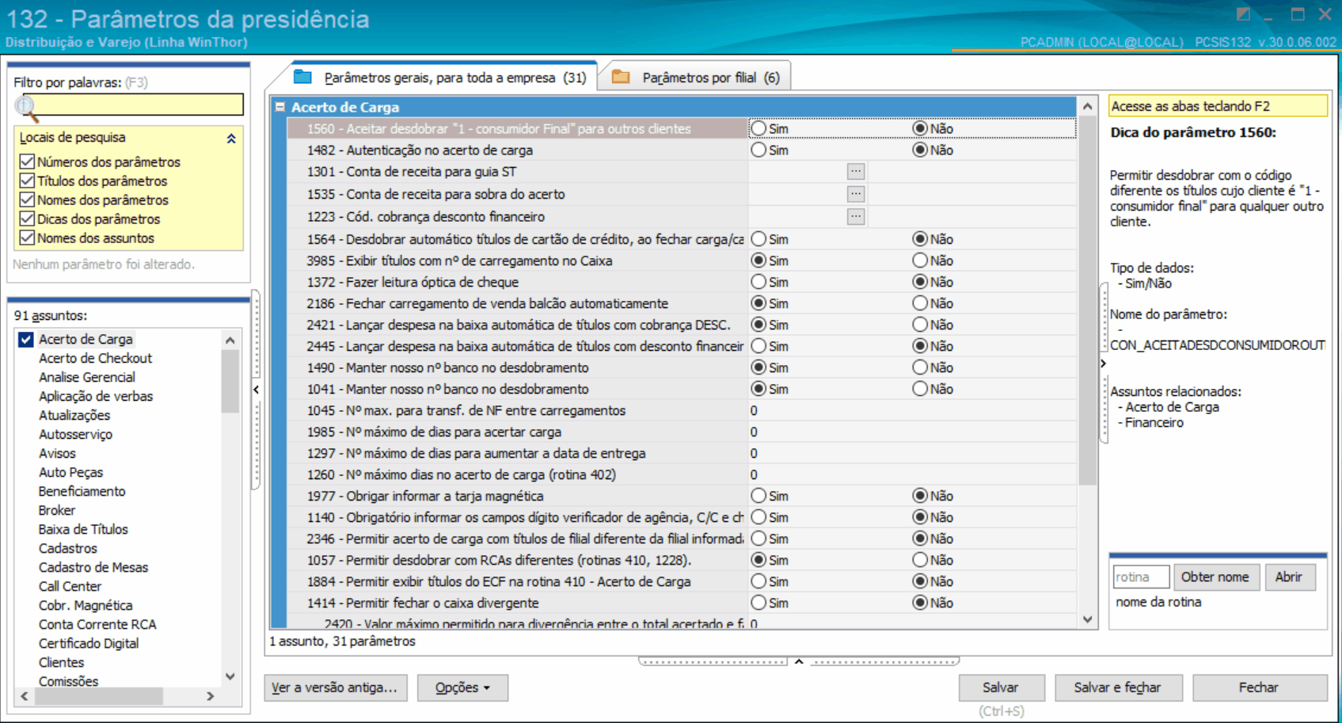The height and width of the screenshot is (723, 1342).
Task: Uncheck Dicas dos parâmetros
Action: 27,219
